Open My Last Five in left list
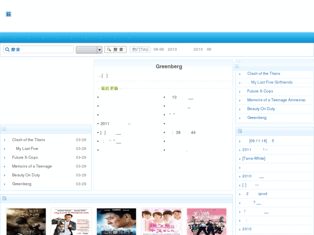Image resolution: width=314 pixels, height=235 pixels. tap(27, 149)
